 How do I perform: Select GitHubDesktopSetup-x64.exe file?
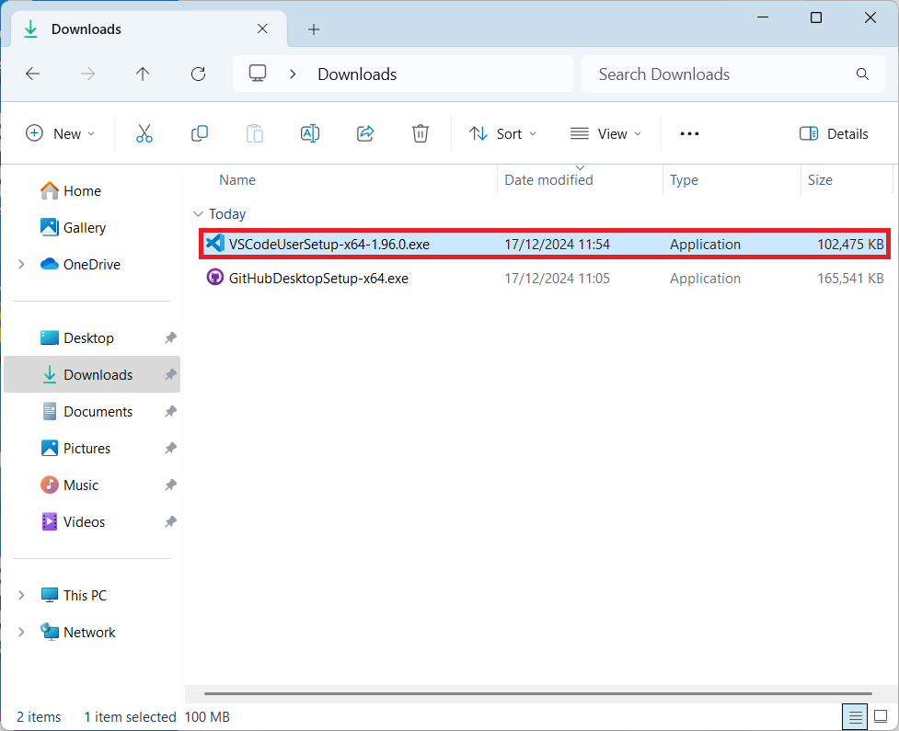[318, 278]
